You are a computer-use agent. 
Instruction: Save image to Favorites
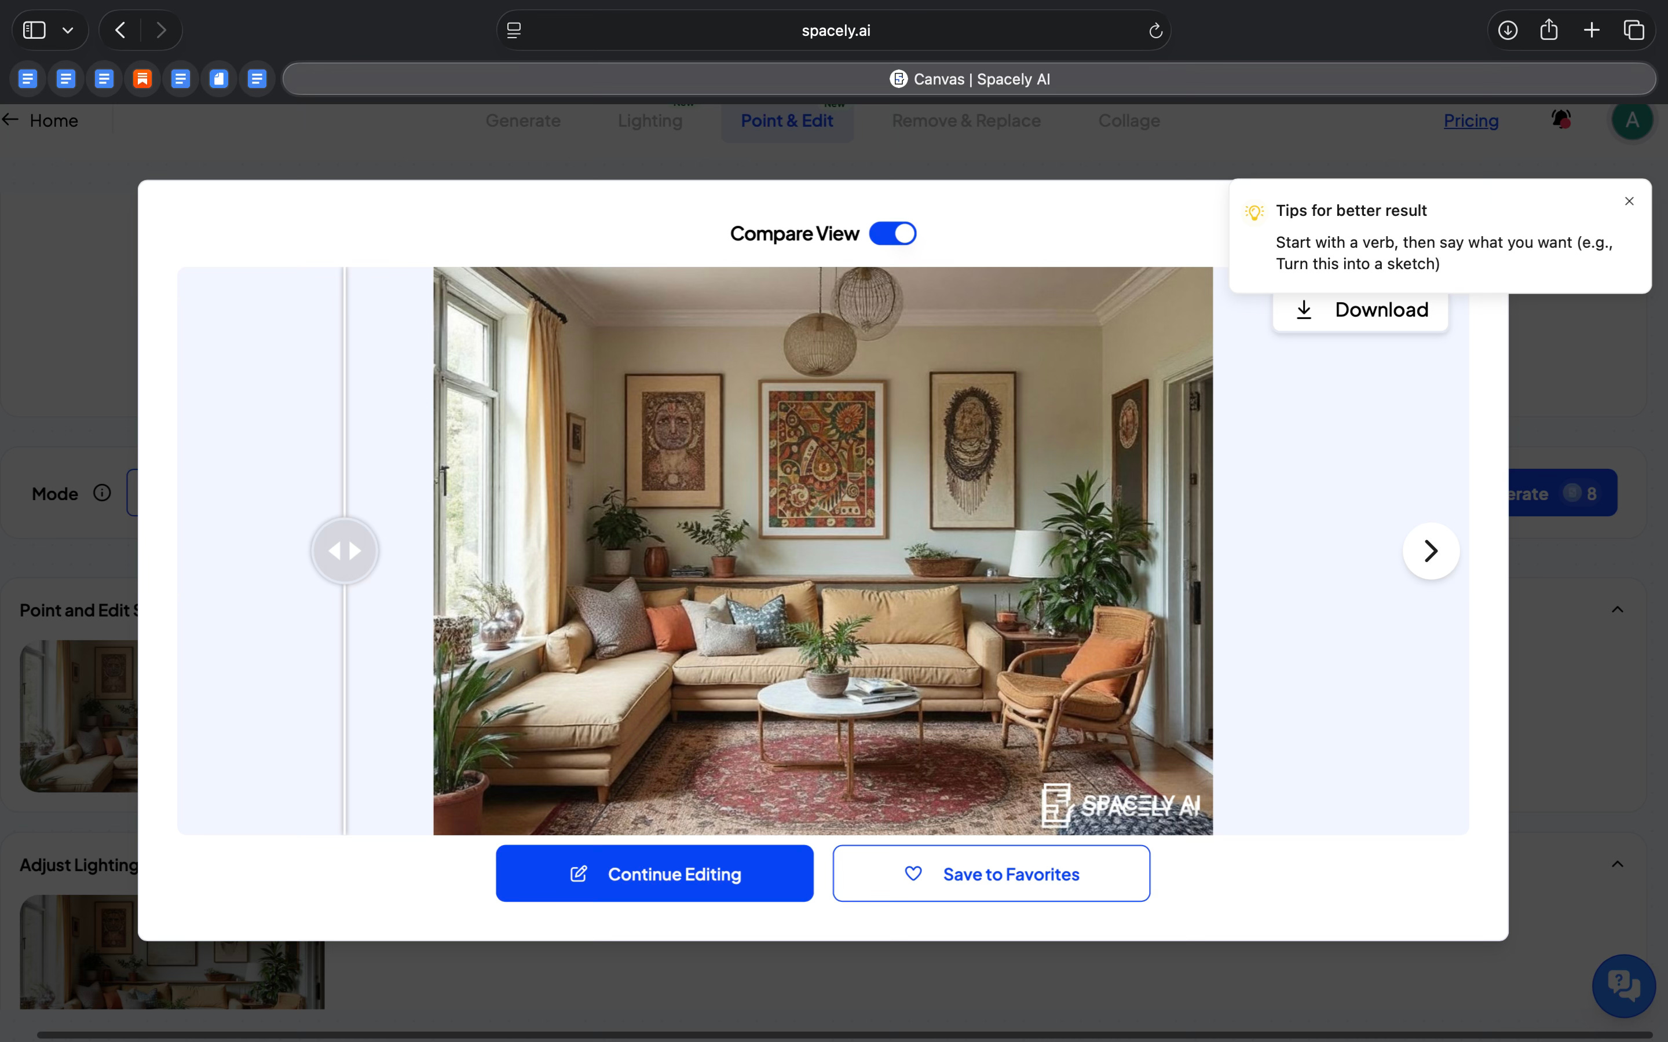click(x=990, y=874)
